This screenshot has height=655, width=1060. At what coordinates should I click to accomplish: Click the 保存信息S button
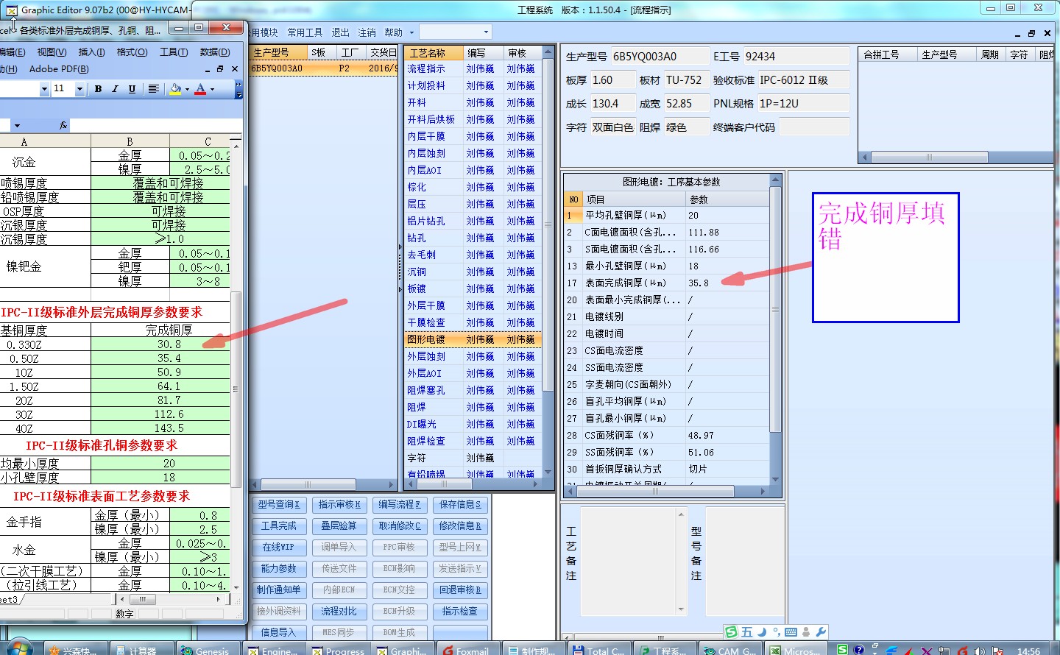460,505
